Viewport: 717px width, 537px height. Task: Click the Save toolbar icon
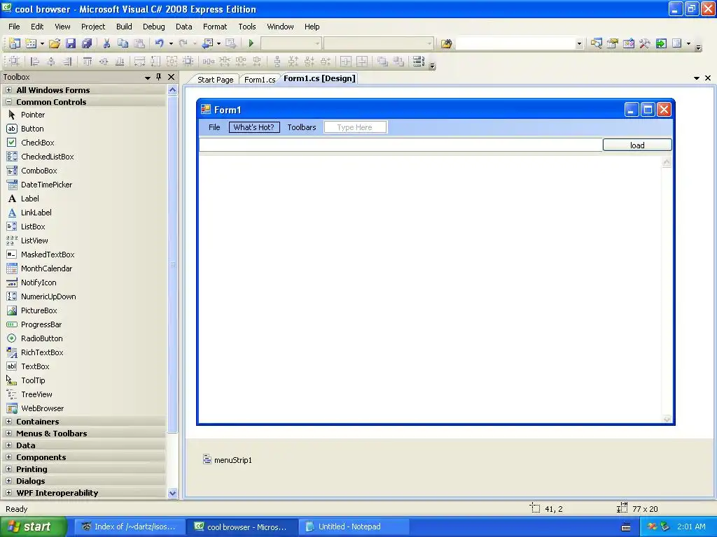(71, 43)
